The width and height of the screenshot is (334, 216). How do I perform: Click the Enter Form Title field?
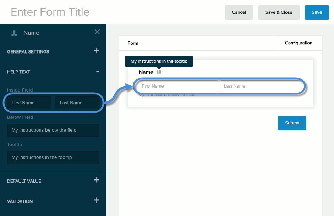(x=50, y=12)
